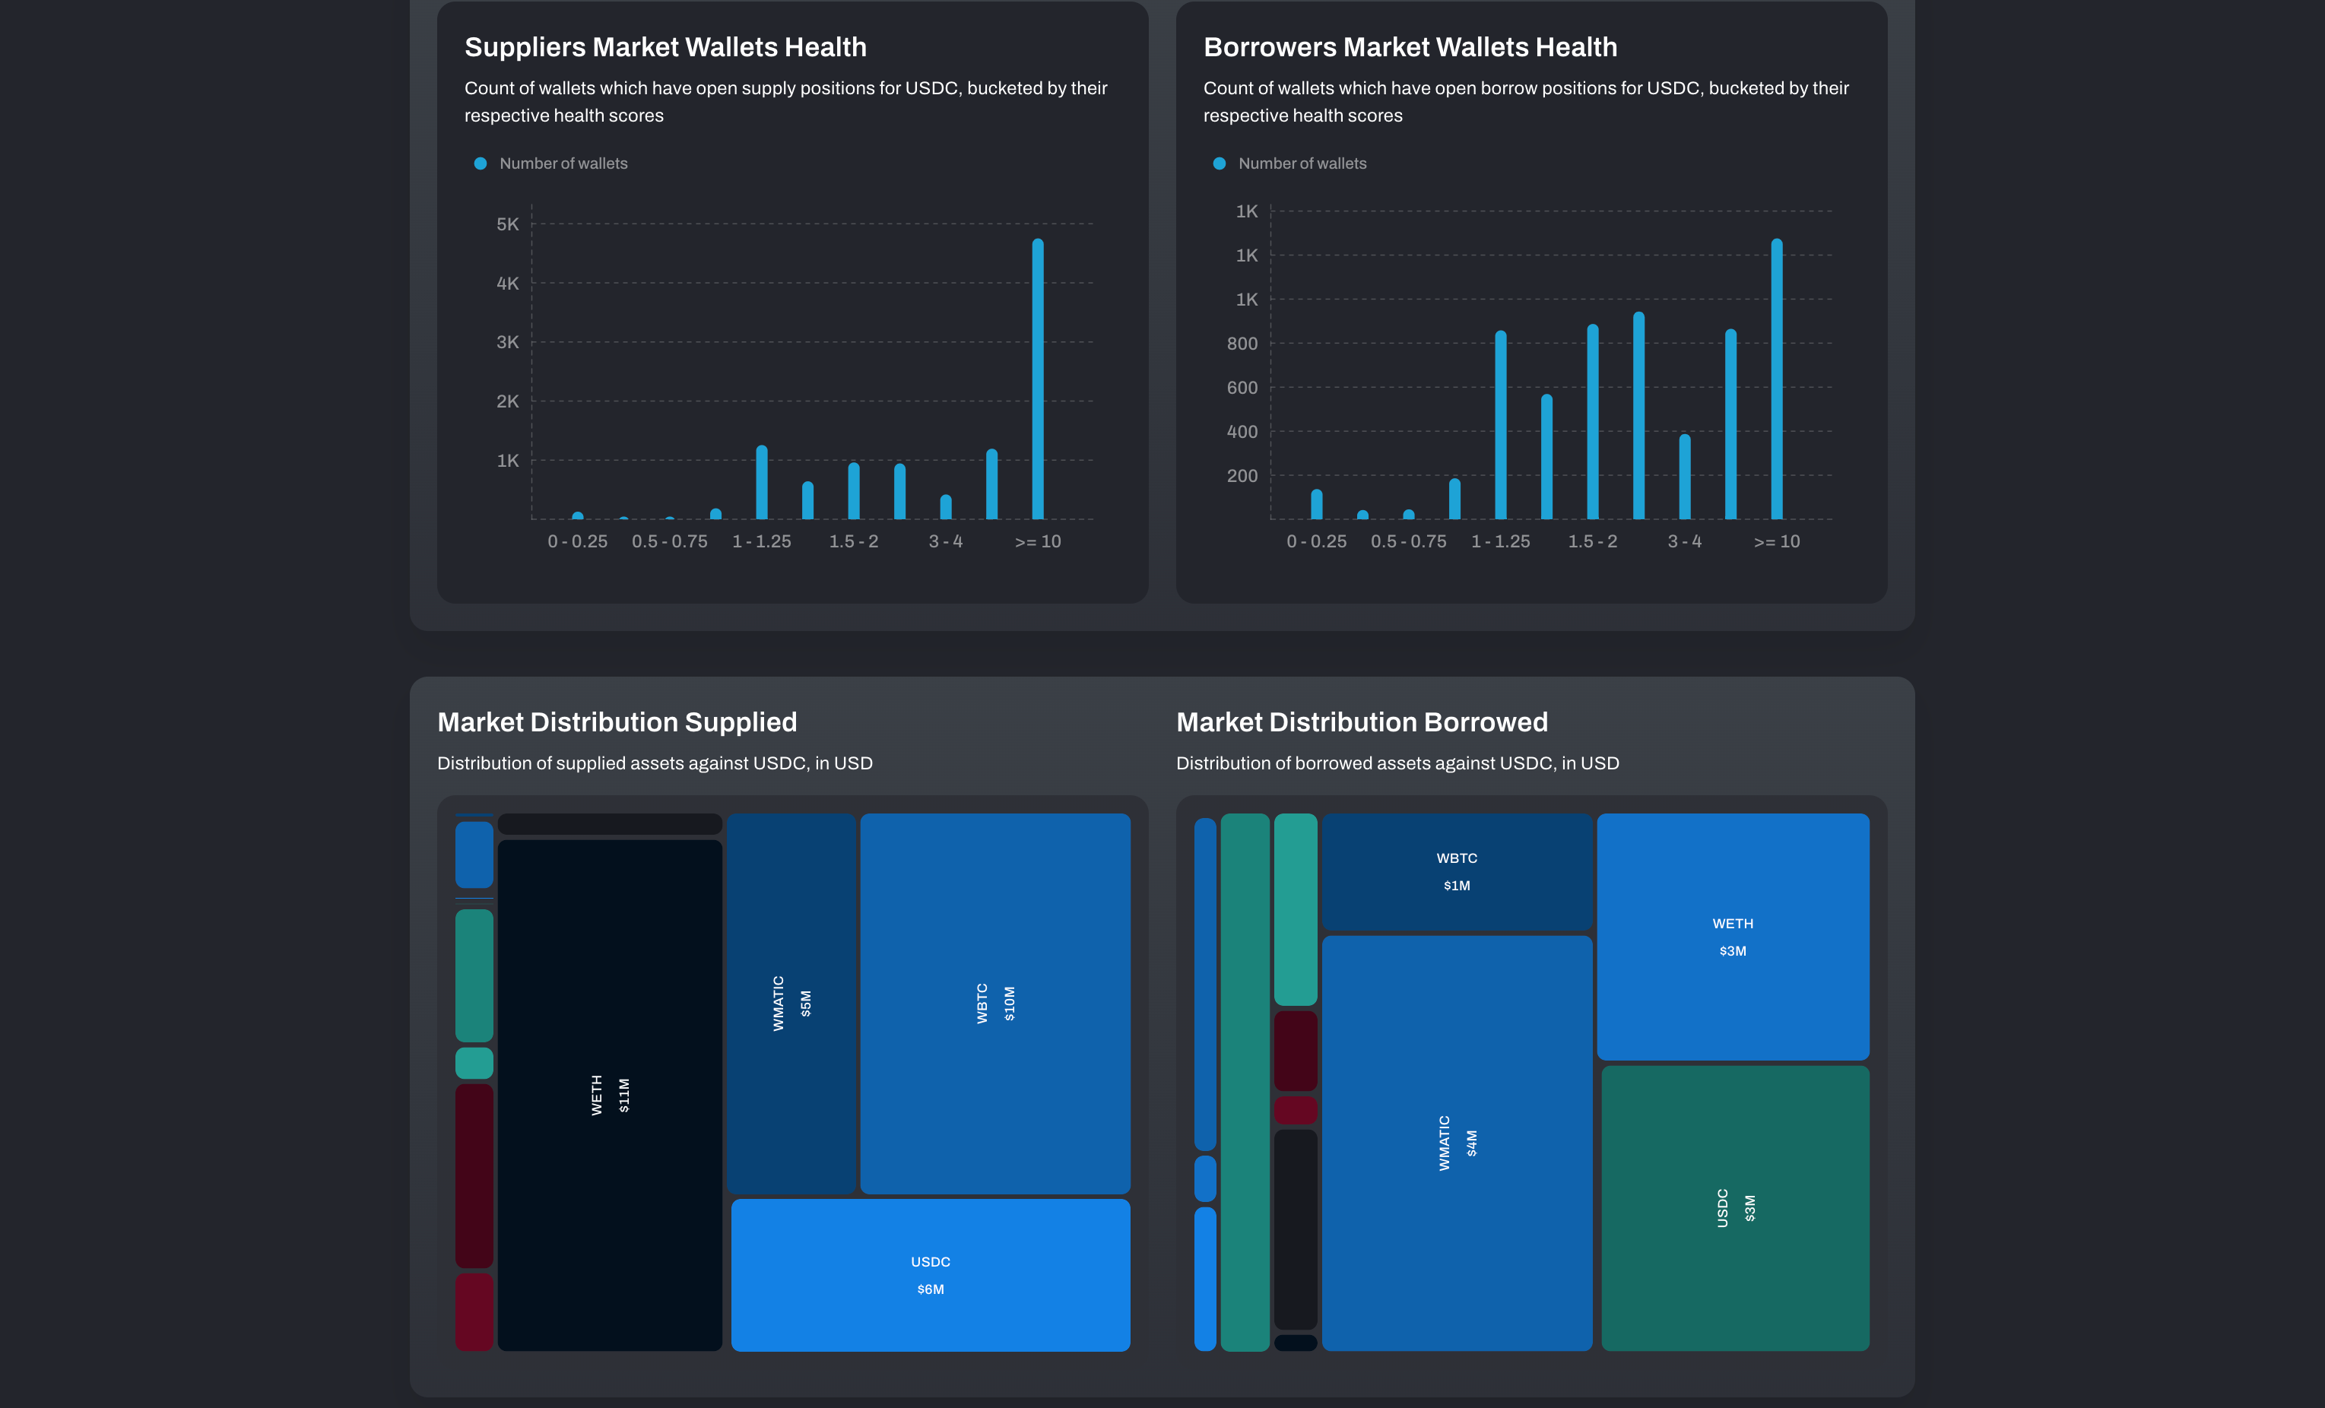Click the dark gray block in Borrowed treemap

[1295, 1229]
